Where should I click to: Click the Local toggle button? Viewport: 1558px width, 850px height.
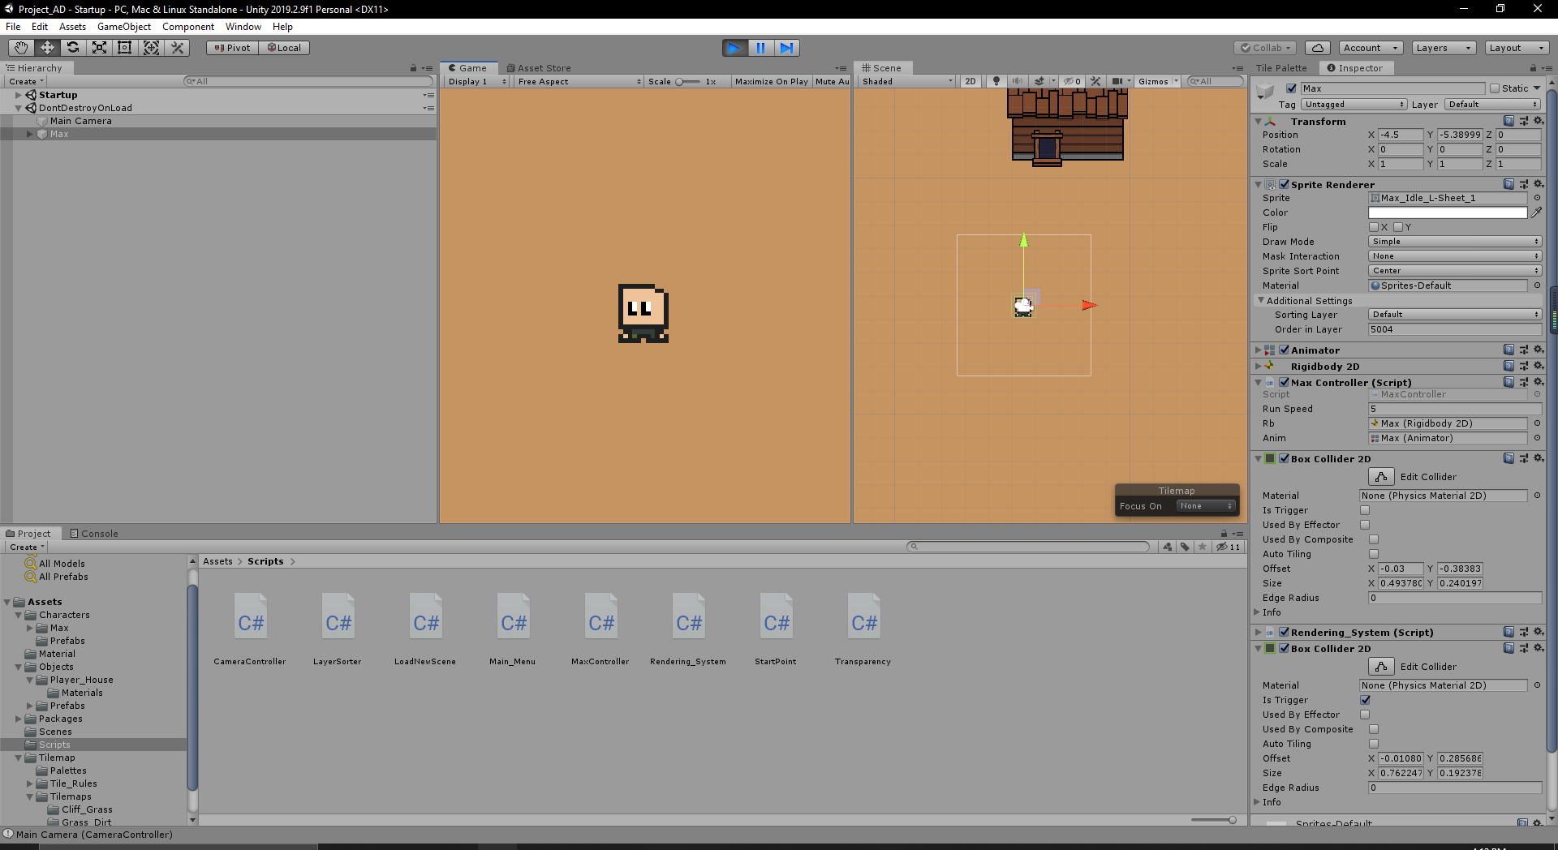(284, 48)
